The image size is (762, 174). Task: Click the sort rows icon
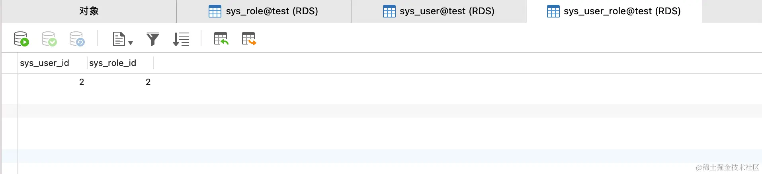coord(181,39)
